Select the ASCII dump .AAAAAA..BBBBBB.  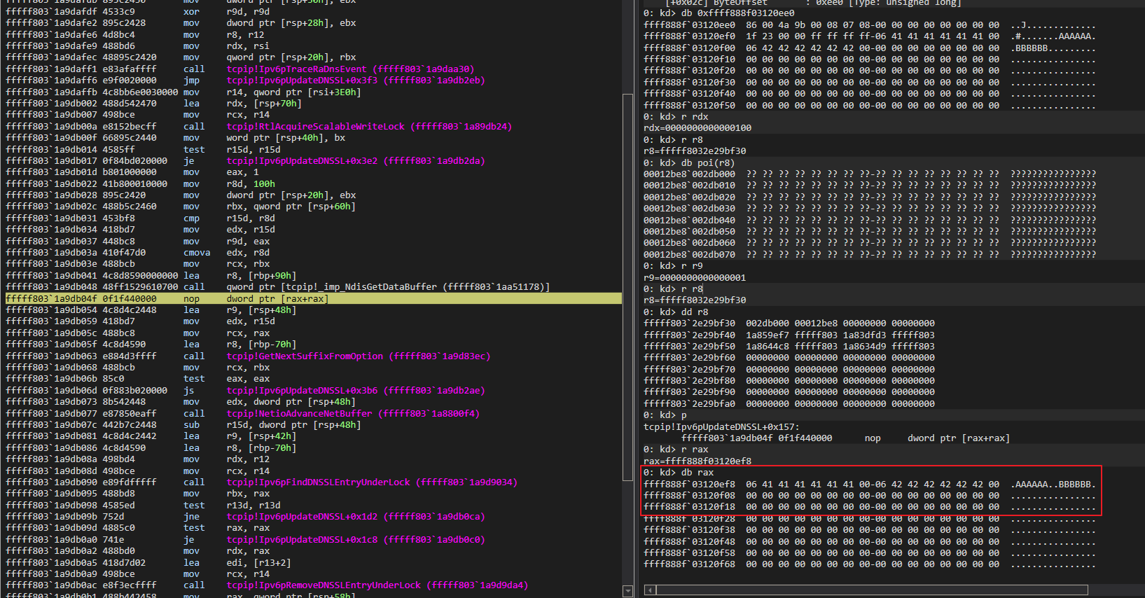[1053, 485]
